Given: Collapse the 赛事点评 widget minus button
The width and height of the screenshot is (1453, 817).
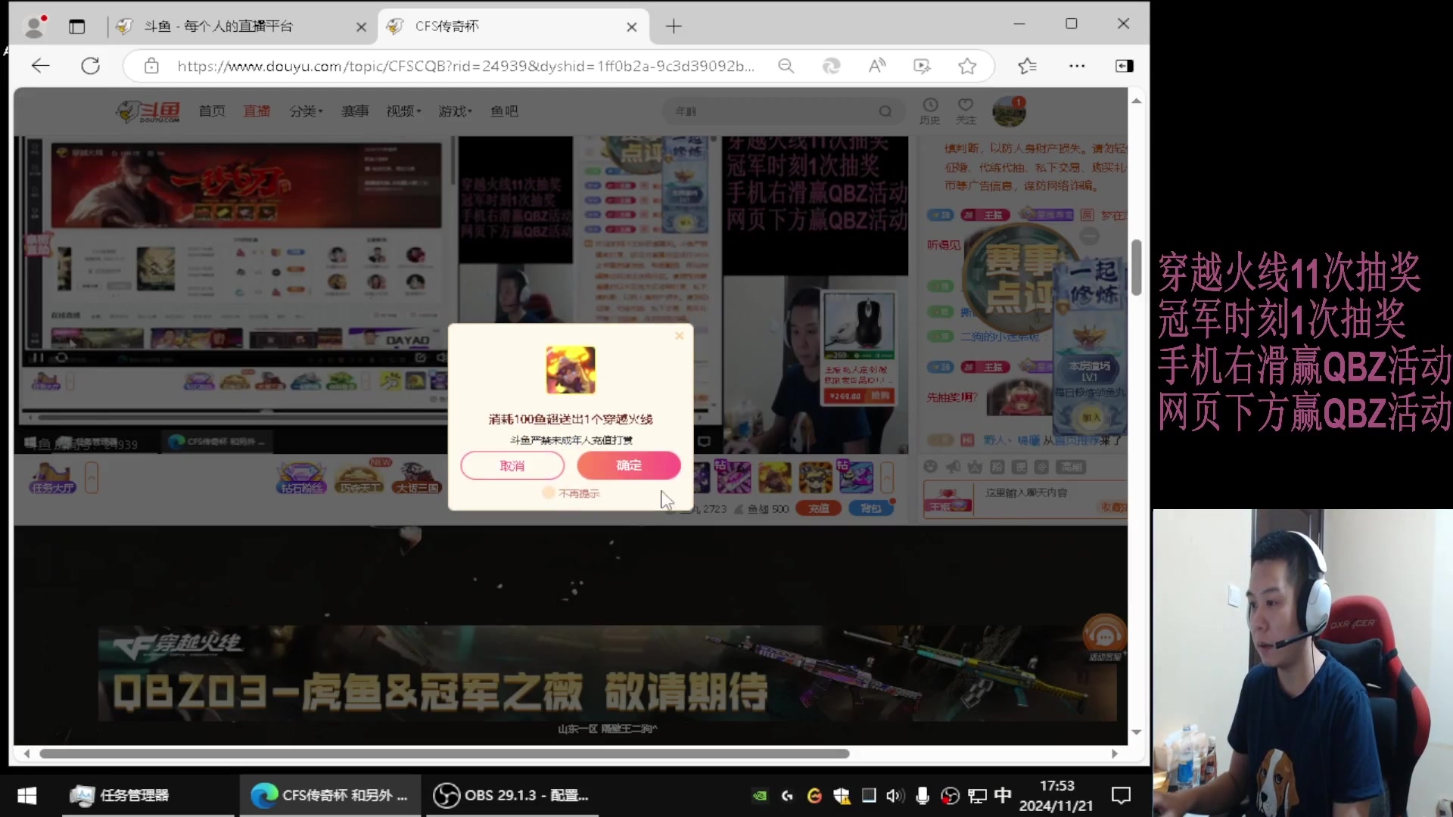Looking at the screenshot, I should [1089, 236].
